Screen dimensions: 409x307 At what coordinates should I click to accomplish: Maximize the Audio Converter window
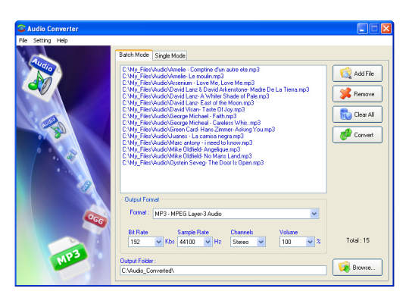[x=374, y=29]
